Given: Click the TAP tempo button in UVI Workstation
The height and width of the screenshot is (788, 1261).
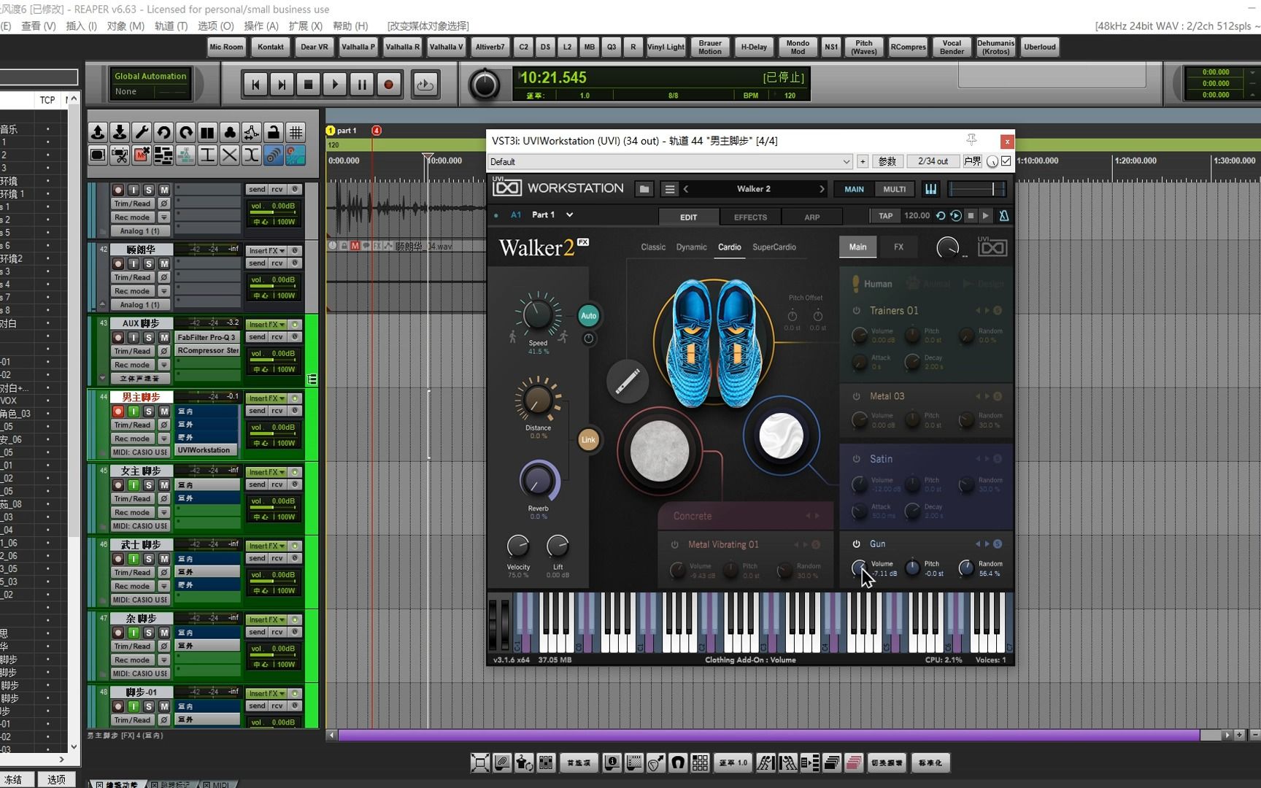Looking at the screenshot, I should pos(885,216).
